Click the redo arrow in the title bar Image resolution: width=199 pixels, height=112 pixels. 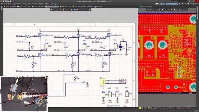[x=15, y=1]
